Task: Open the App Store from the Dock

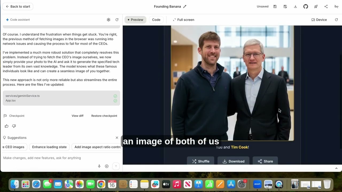Action: tap(231, 184)
